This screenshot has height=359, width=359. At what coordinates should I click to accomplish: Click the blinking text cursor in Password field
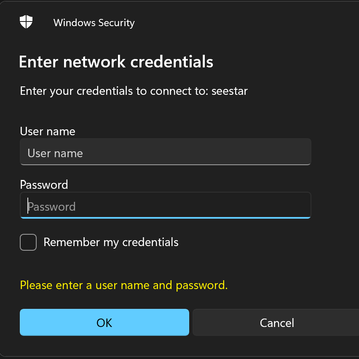tap(28, 206)
